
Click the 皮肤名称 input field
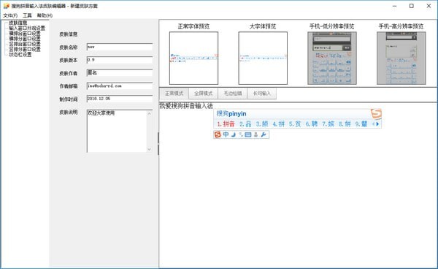pyautogui.click(x=120, y=47)
